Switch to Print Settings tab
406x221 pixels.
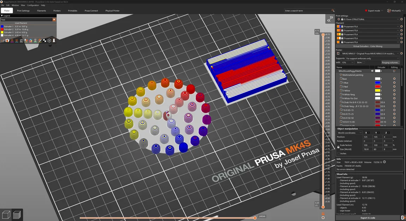[x=23, y=11]
